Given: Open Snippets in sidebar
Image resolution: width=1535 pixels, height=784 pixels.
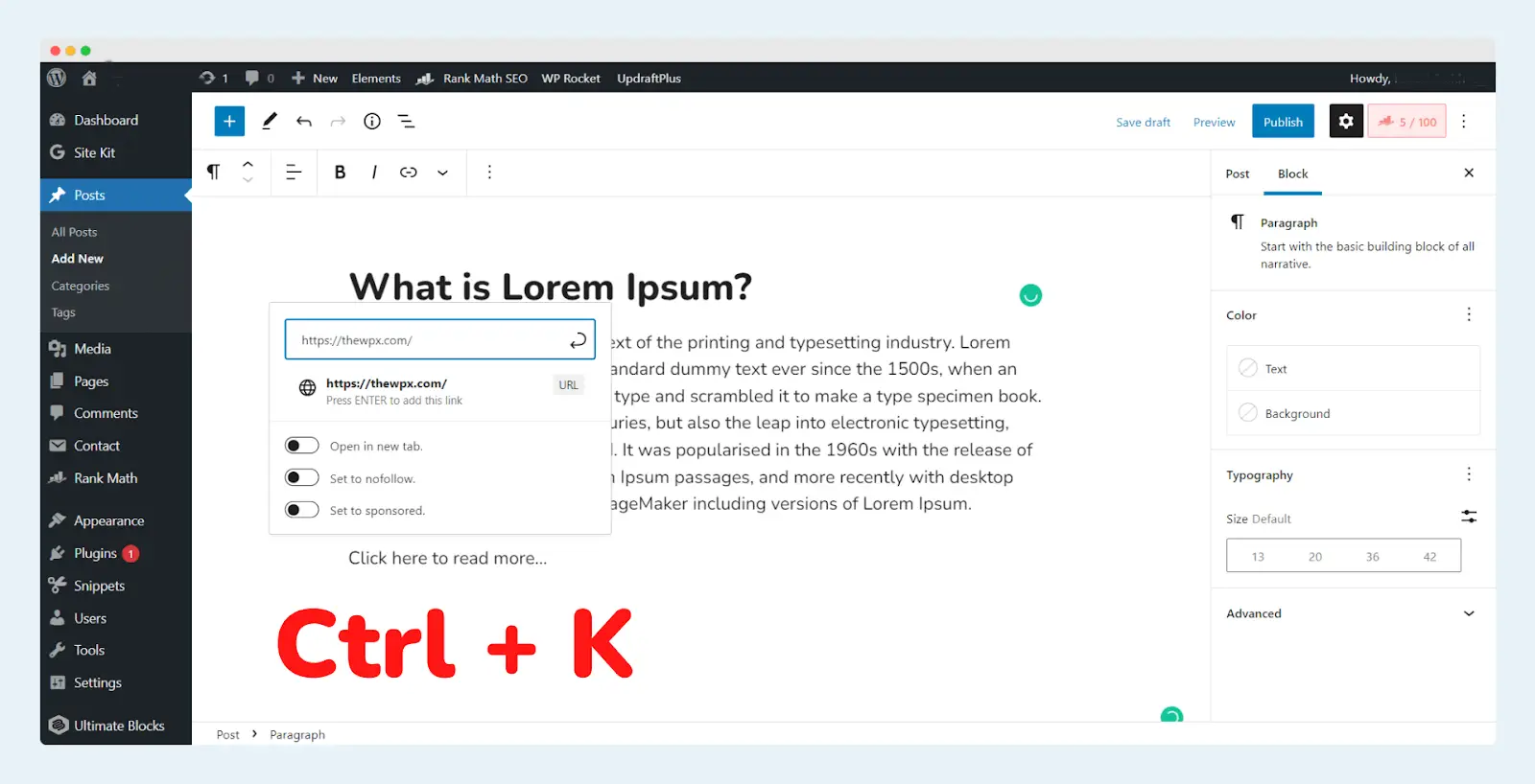Looking at the screenshot, I should tap(99, 586).
